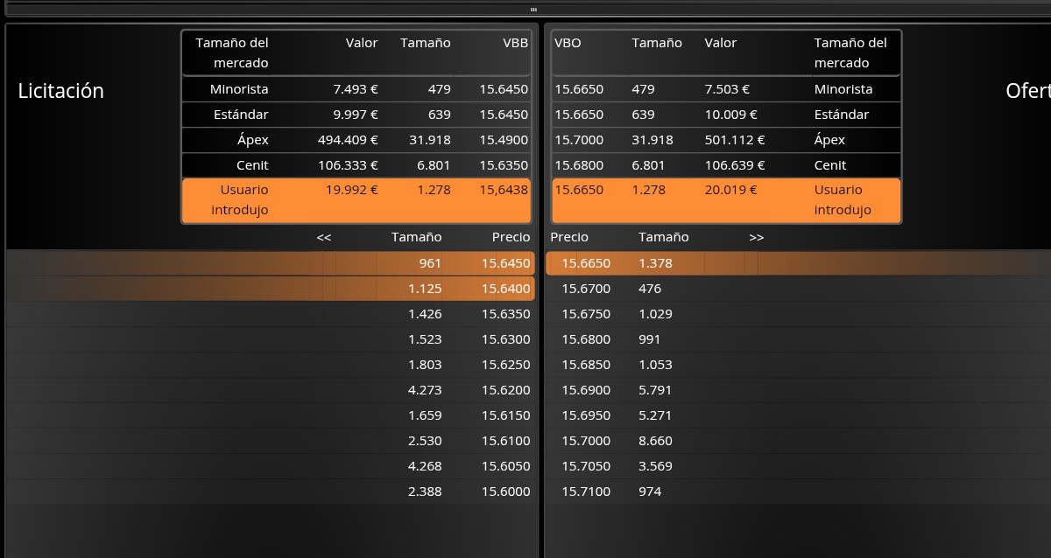Select the Cenit row in bid table
The width and height of the screenshot is (1051, 558).
(356, 165)
